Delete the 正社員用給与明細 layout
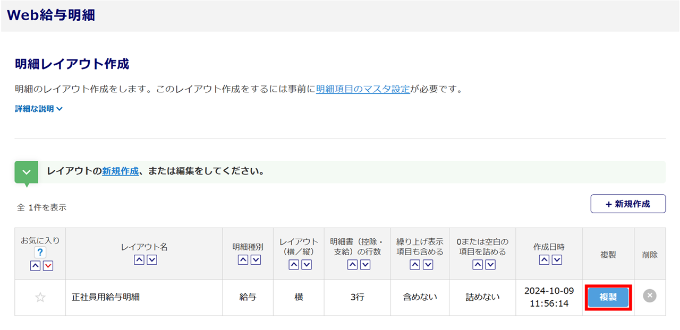680x330 pixels. pos(649,296)
